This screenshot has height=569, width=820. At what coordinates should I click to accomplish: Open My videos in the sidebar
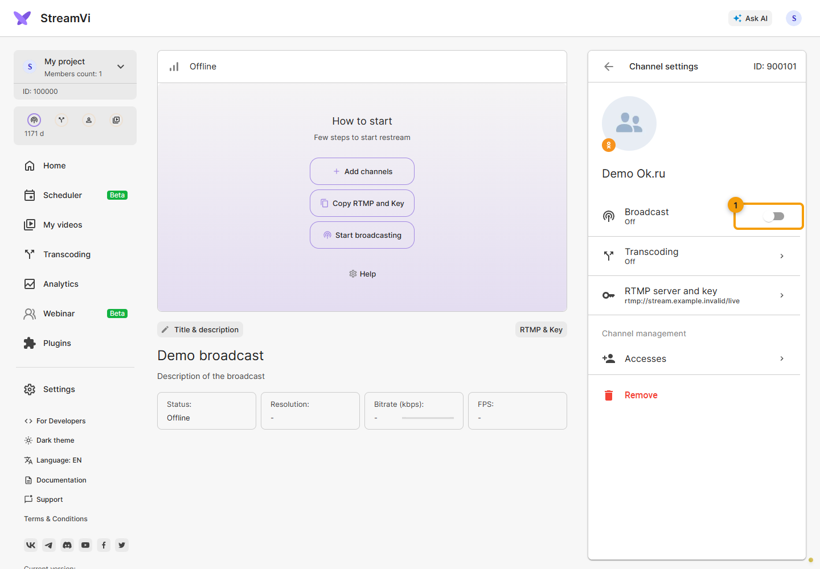75,225
